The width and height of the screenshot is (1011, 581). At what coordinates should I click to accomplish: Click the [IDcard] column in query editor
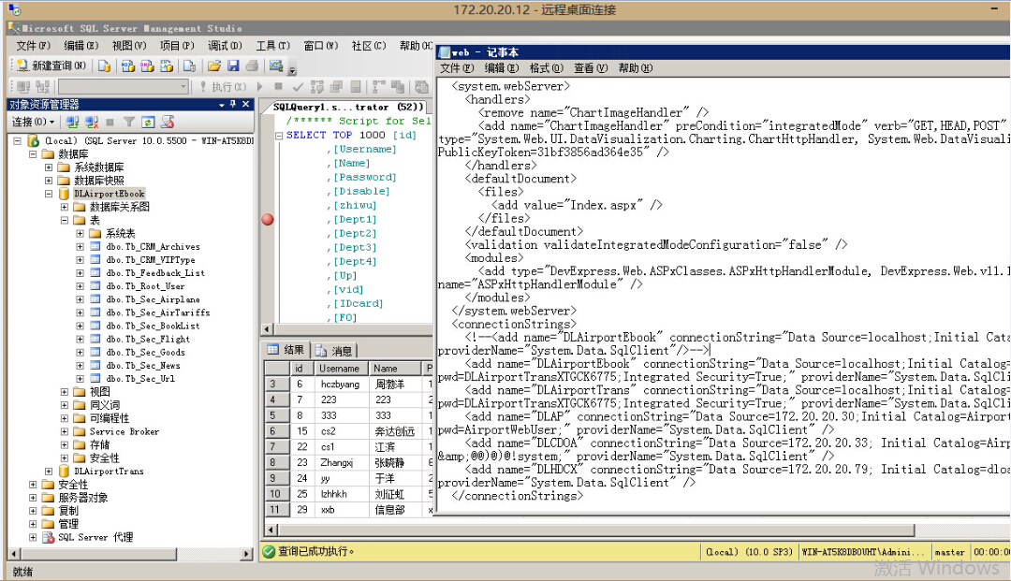358,303
